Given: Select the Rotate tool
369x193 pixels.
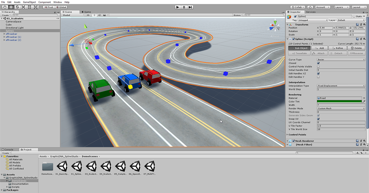Looking at the screenshot, I should (x=17, y=7).
